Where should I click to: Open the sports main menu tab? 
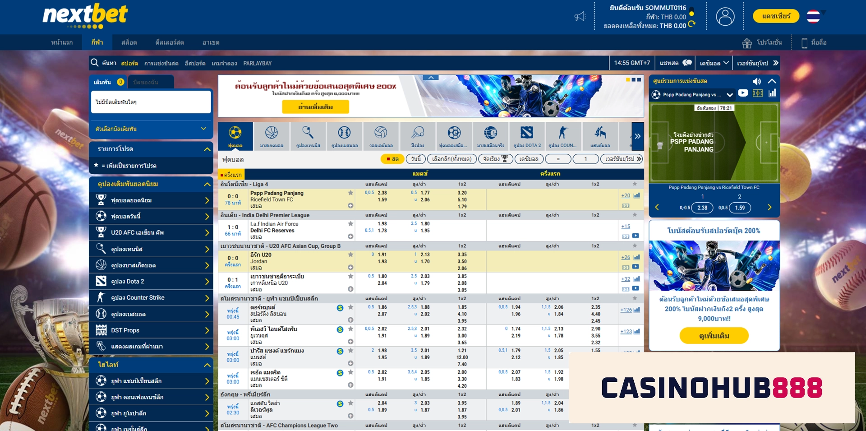click(97, 42)
